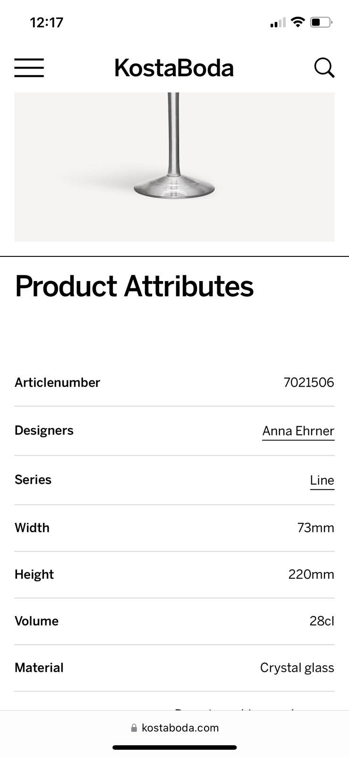
Task: Open the Line series link
Action: (x=322, y=480)
